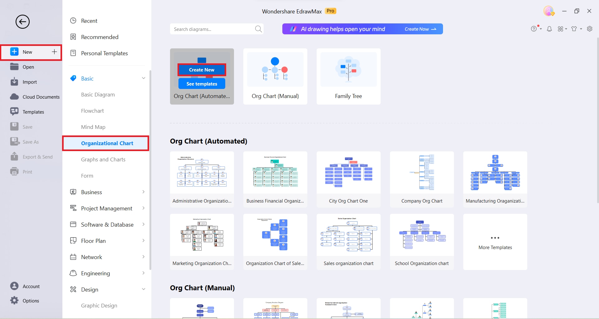This screenshot has width=599, height=319.
Task: Click the search magnifier icon
Action: click(x=258, y=29)
